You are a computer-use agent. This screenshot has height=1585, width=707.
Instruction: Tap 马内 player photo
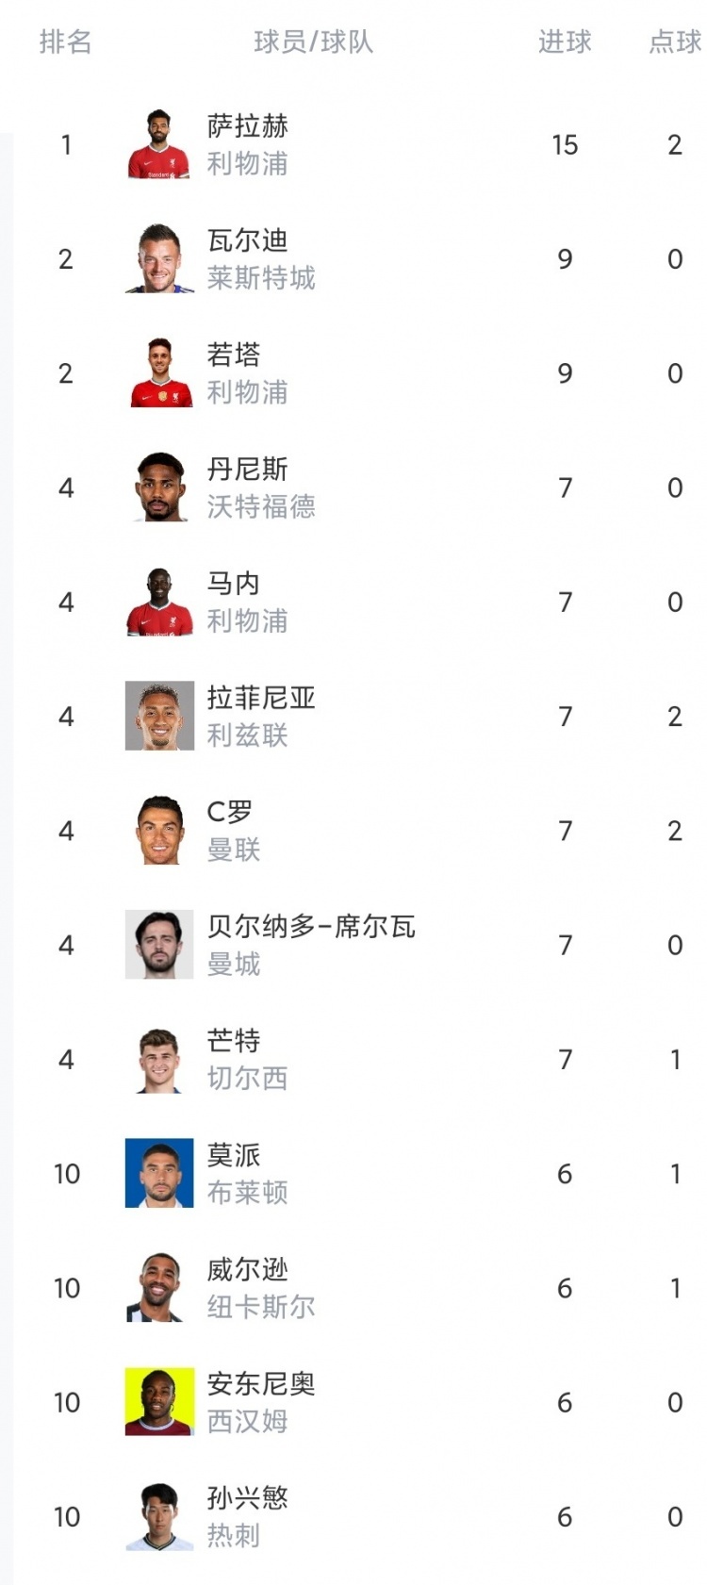point(159,602)
